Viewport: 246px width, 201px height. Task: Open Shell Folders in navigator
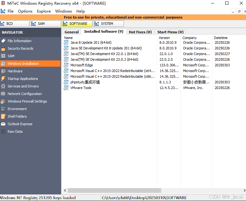tap(31, 116)
